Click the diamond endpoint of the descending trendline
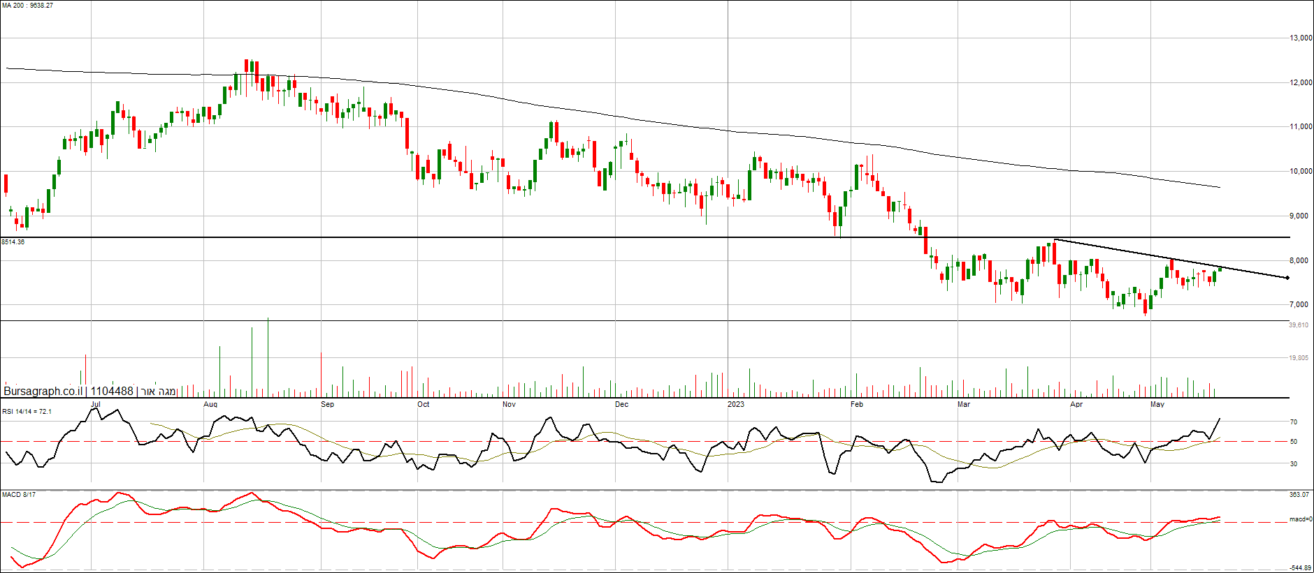This screenshot has height=573, width=1314. [1287, 278]
